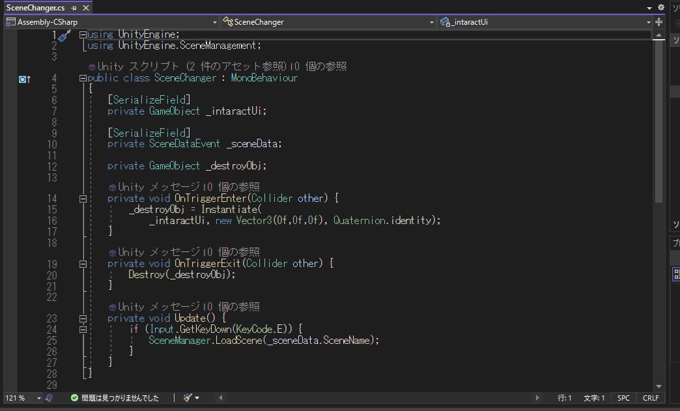This screenshot has height=411, width=680.
Task: Split the editor window with split icon
Action: point(659,21)
